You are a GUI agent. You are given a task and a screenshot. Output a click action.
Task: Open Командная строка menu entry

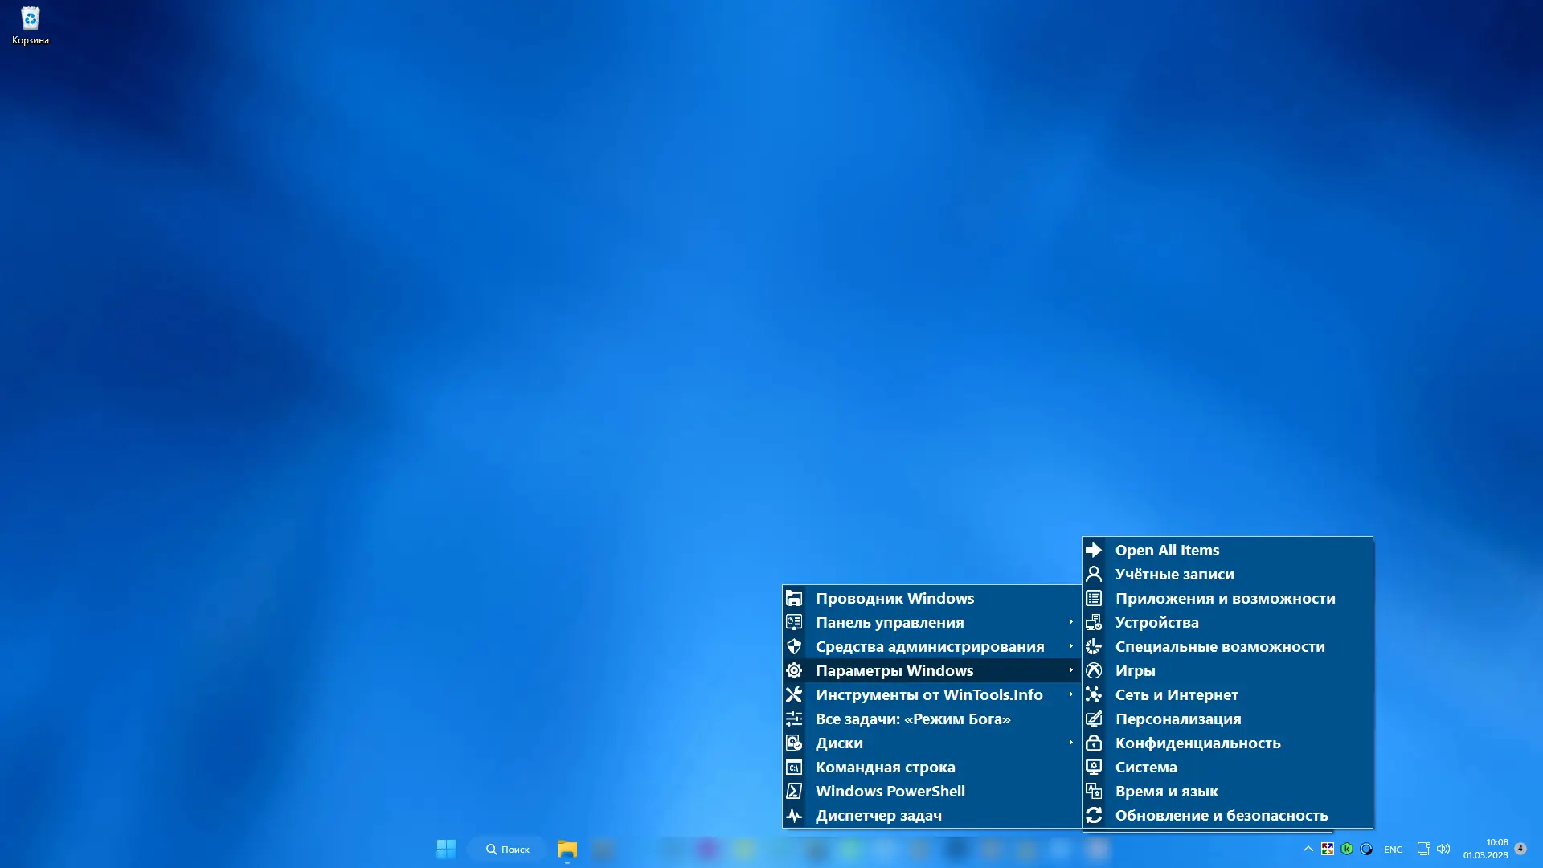[885, 767]
